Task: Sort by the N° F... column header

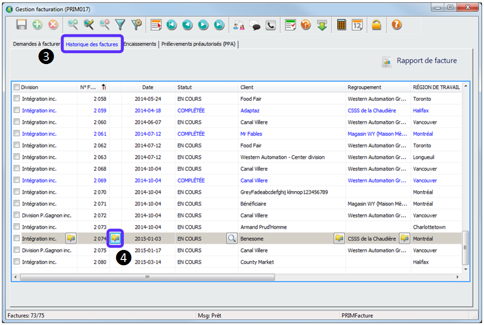Action: click(x=88, y=87)
